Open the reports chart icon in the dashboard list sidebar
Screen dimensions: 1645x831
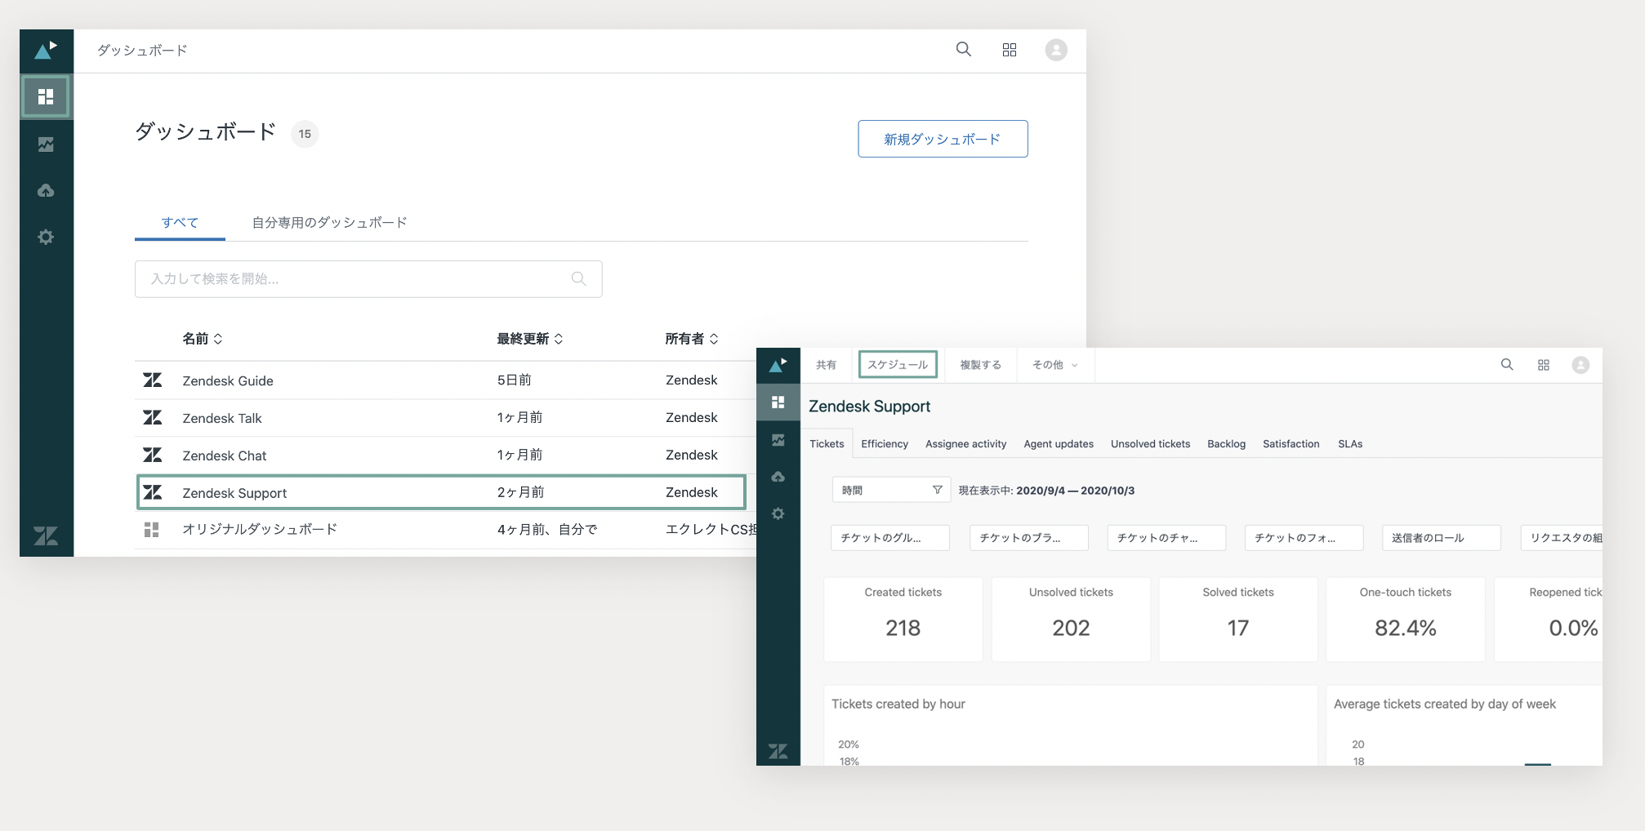coord(46,144)
